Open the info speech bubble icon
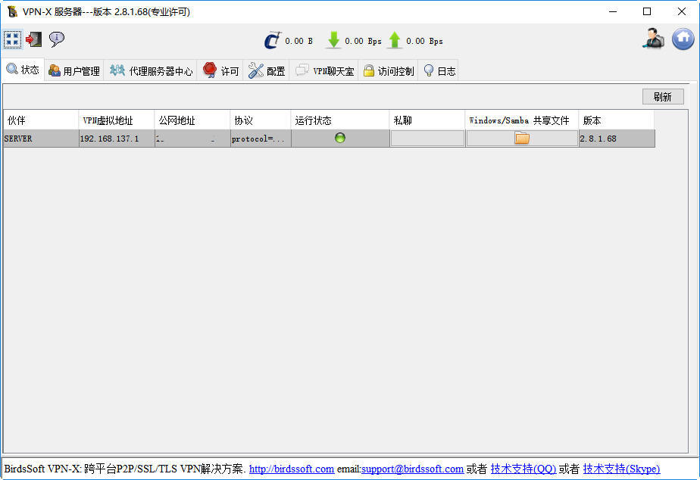The image size is (700, 480). 56,39
